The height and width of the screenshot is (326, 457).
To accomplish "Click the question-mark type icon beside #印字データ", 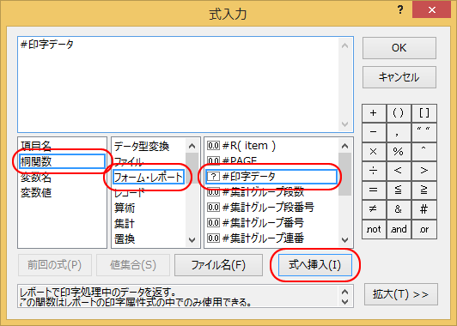I will point(213,177).
